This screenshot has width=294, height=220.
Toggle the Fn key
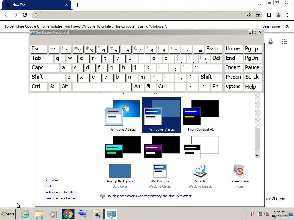(216, 87)
